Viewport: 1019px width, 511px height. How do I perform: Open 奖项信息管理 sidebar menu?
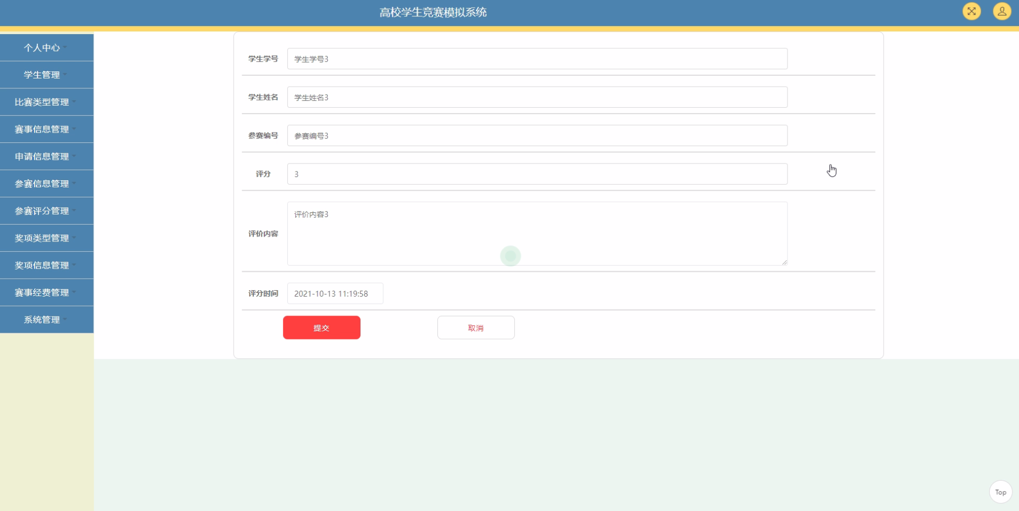click(x=47, y=265)
